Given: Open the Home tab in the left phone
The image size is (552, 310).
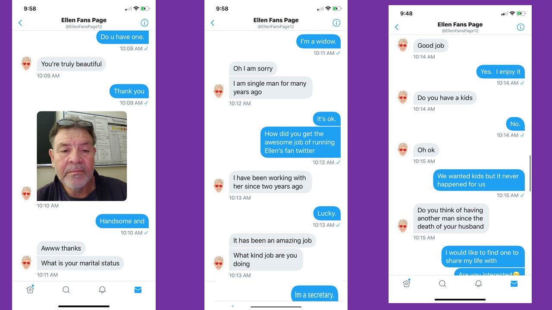Looking at the screenshot, I should coord(30,289).
